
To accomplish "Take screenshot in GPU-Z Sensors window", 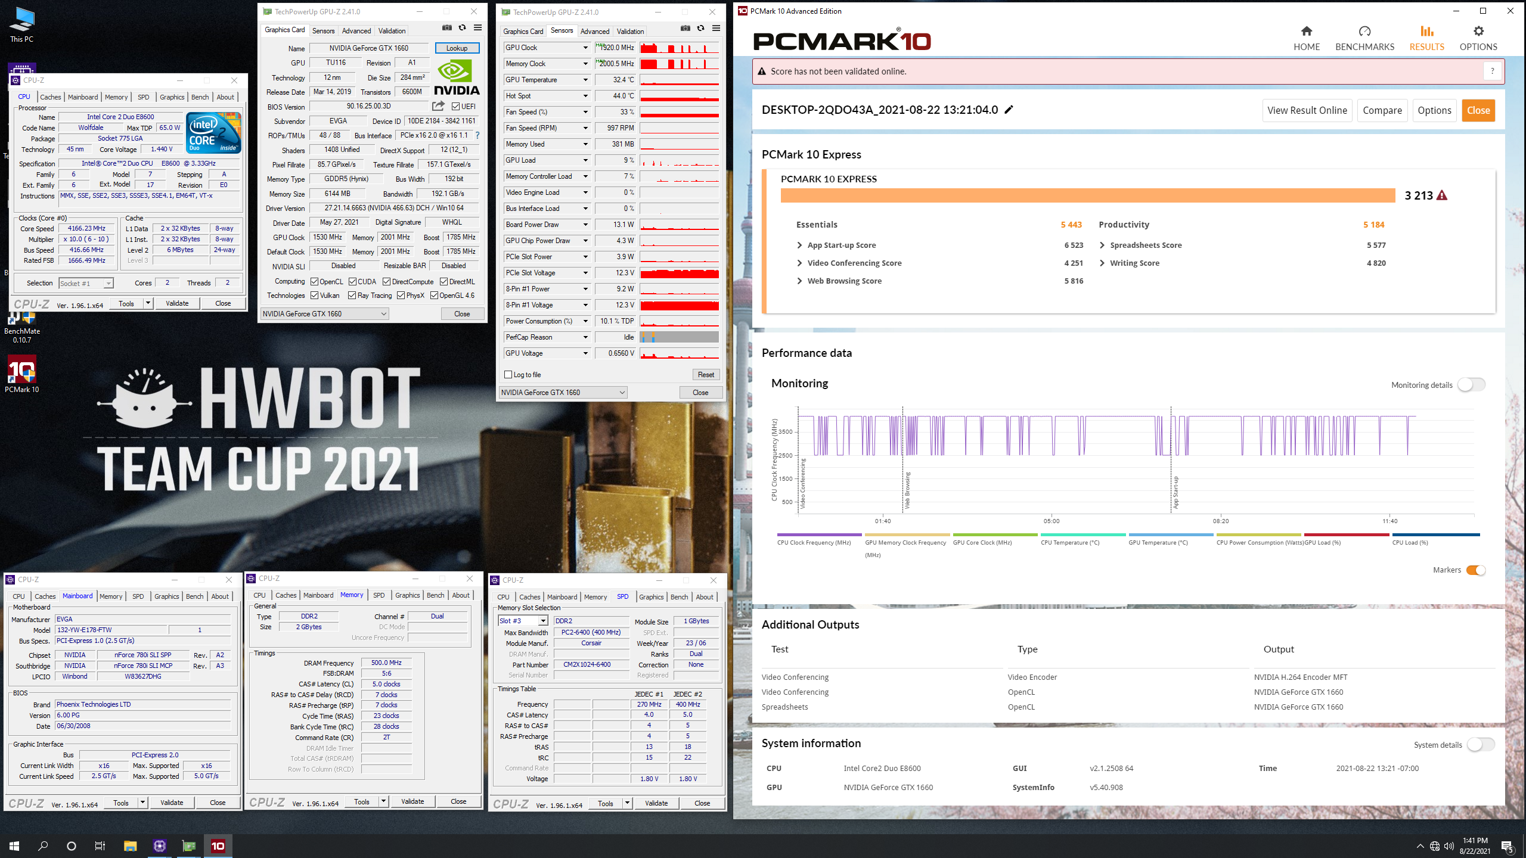I will pos(685,29).
